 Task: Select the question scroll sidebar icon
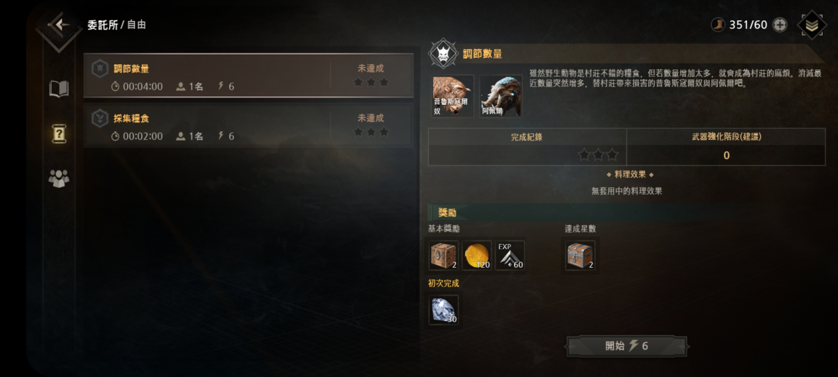coord(59,134)
